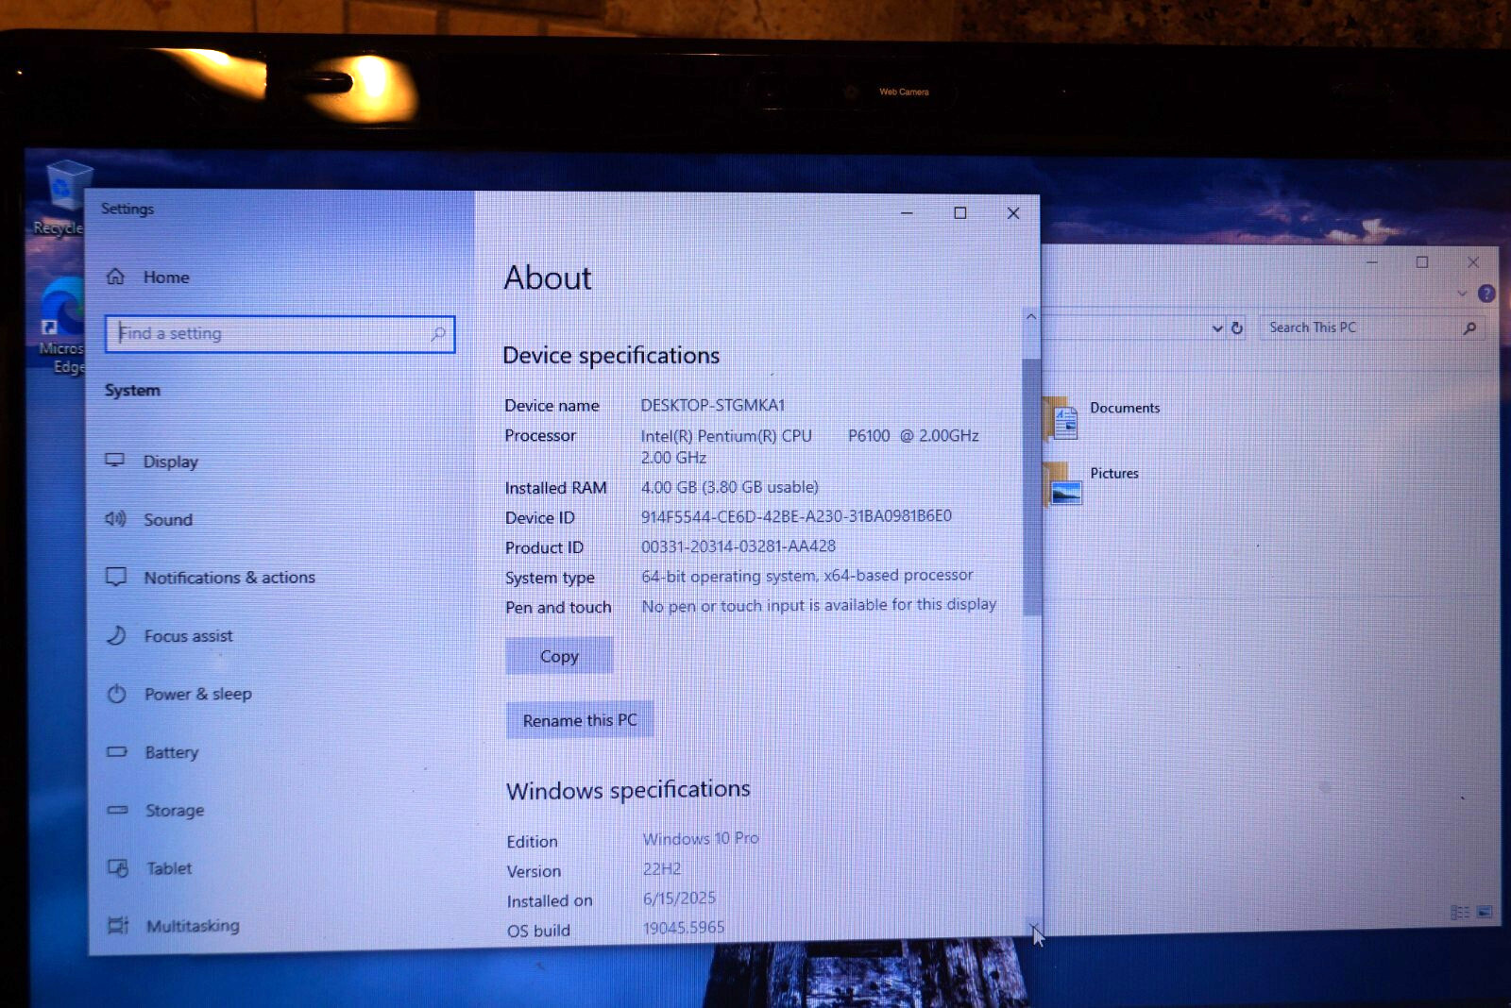The height and width of the screenshot is (1008, 1511).
Task: Click the search magnifier in Find a setting
Action: click(438, 334)
